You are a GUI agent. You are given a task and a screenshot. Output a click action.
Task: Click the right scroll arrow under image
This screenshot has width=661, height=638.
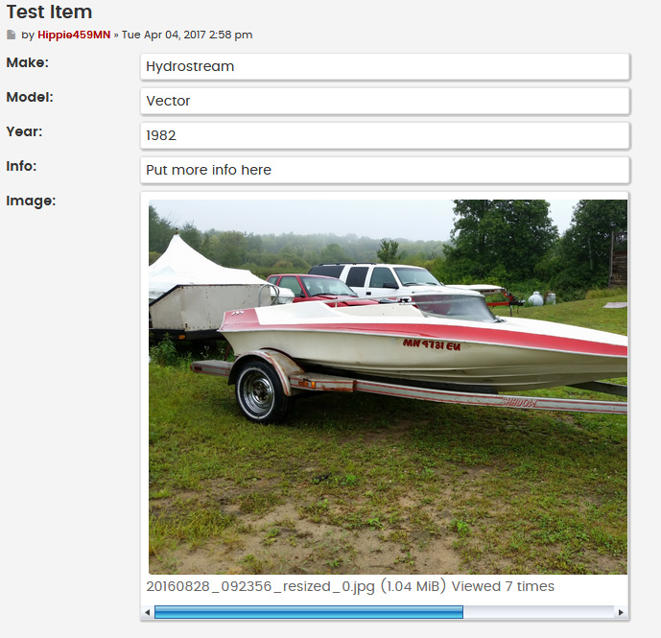621,612
